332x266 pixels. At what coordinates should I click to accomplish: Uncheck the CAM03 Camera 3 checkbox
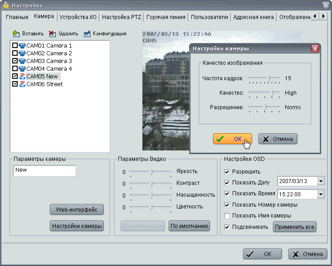click(15, 61)
